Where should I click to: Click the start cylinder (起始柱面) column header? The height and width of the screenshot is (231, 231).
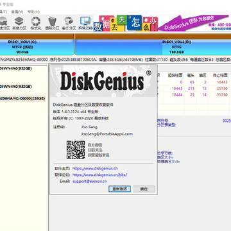point(175,75)
